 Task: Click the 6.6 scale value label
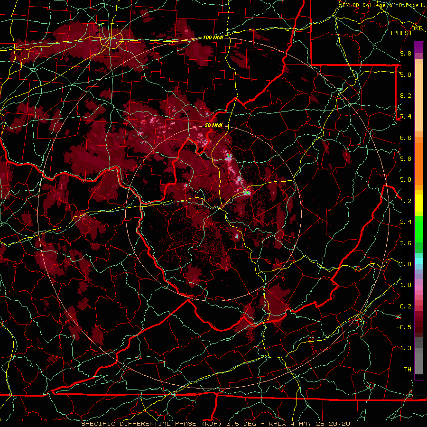click(406, 138)
